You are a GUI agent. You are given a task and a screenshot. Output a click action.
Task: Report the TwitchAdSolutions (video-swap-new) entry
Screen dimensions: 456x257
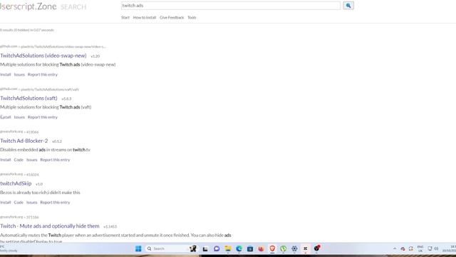tap(43, 74)
